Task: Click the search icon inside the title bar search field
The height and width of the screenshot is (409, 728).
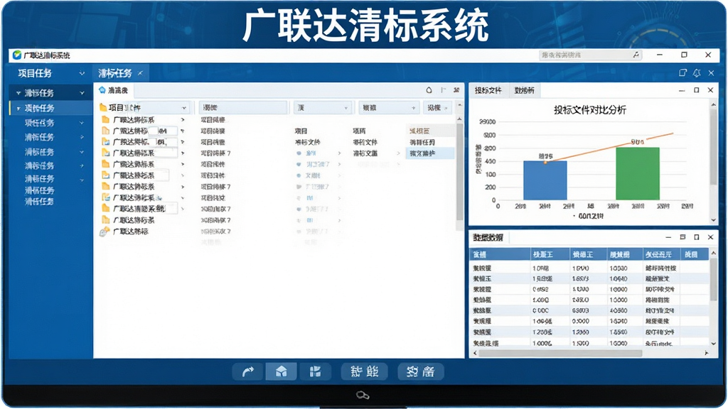Action: (x=636, y=55)
